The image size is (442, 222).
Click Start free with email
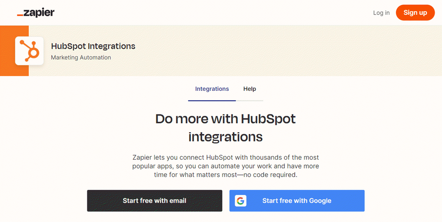pyautogui.click(x=155, y=201)
